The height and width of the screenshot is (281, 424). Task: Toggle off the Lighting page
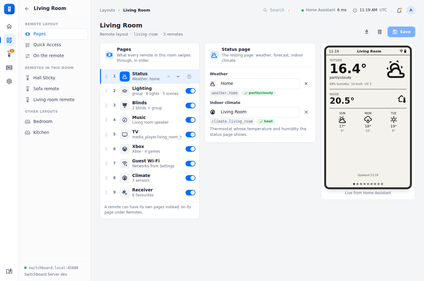190,91
